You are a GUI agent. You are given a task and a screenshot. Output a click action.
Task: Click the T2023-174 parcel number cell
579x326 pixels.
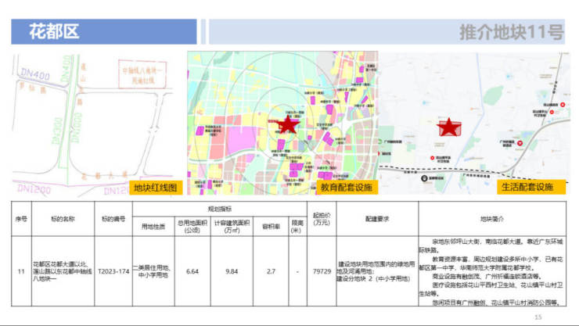tap(113, 271)
